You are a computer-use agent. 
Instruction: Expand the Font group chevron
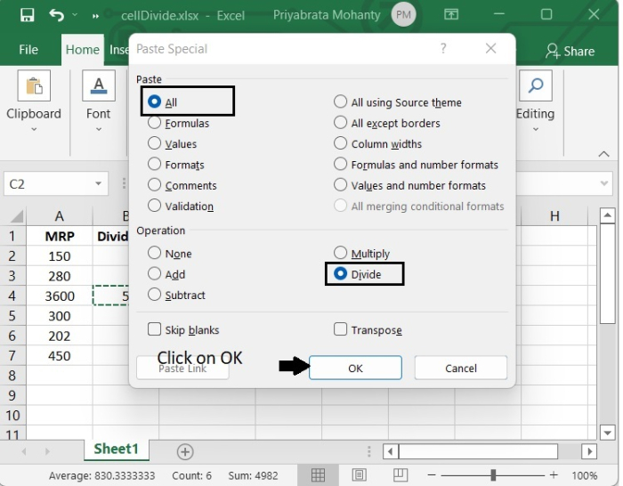(x=99, y=129)
